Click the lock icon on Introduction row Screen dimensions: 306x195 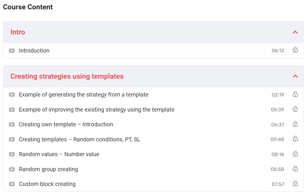coord(295,50)
